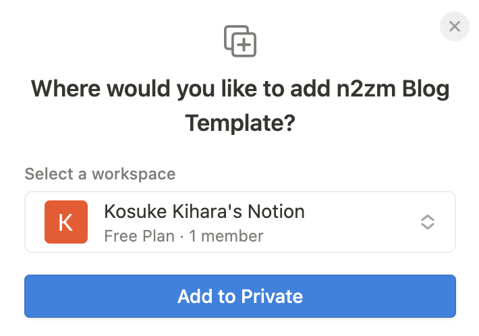This screenshot has width=479, height=336.
Task: Open the Kosuke Kihara's Notion workspace dropdown
Action: (240, 222)
